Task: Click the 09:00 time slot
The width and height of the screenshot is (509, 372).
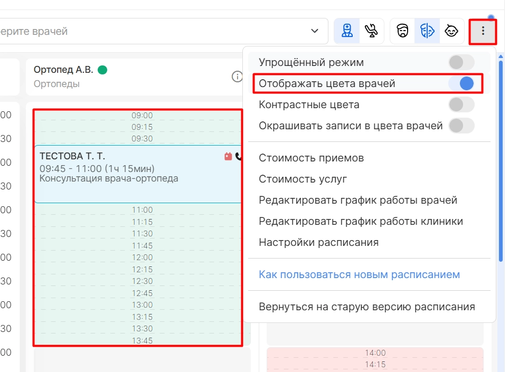Action: [142, 115]
